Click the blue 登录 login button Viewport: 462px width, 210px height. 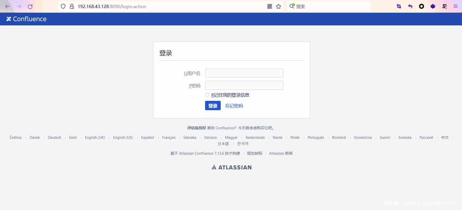[213, 106]
